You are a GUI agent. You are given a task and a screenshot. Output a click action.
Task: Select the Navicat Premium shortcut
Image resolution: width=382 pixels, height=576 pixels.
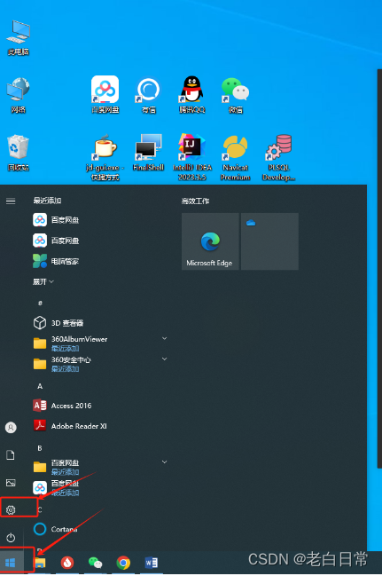pyautogui.click(x=235, y=157)
